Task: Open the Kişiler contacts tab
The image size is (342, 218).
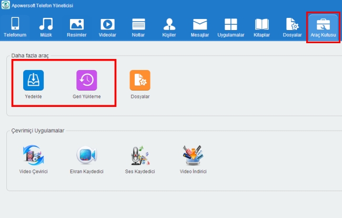Action: [x=169, y=27]
